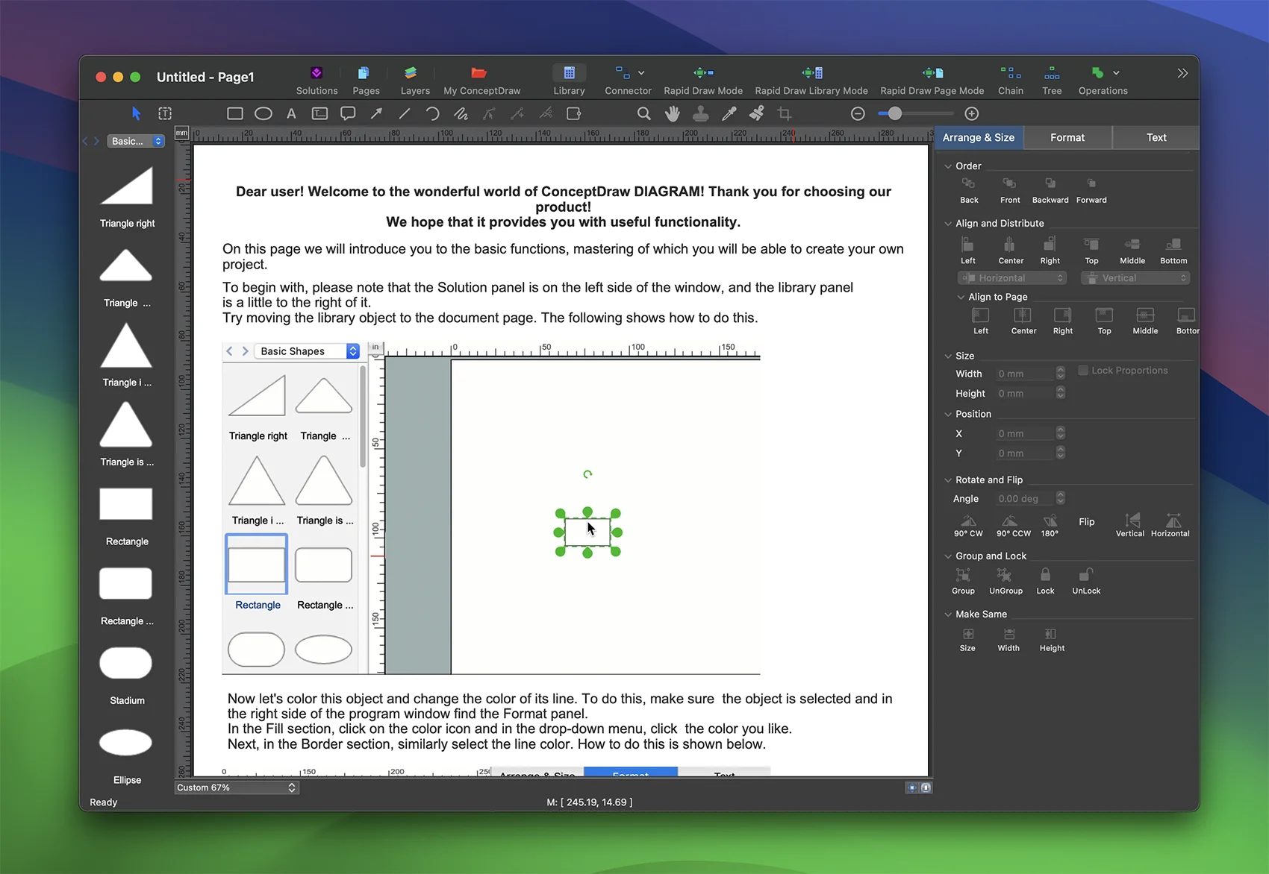Select Triangle right shape in library

pos(127,196)
